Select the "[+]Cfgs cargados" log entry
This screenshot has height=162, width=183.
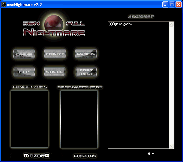(x=120, y=24)
